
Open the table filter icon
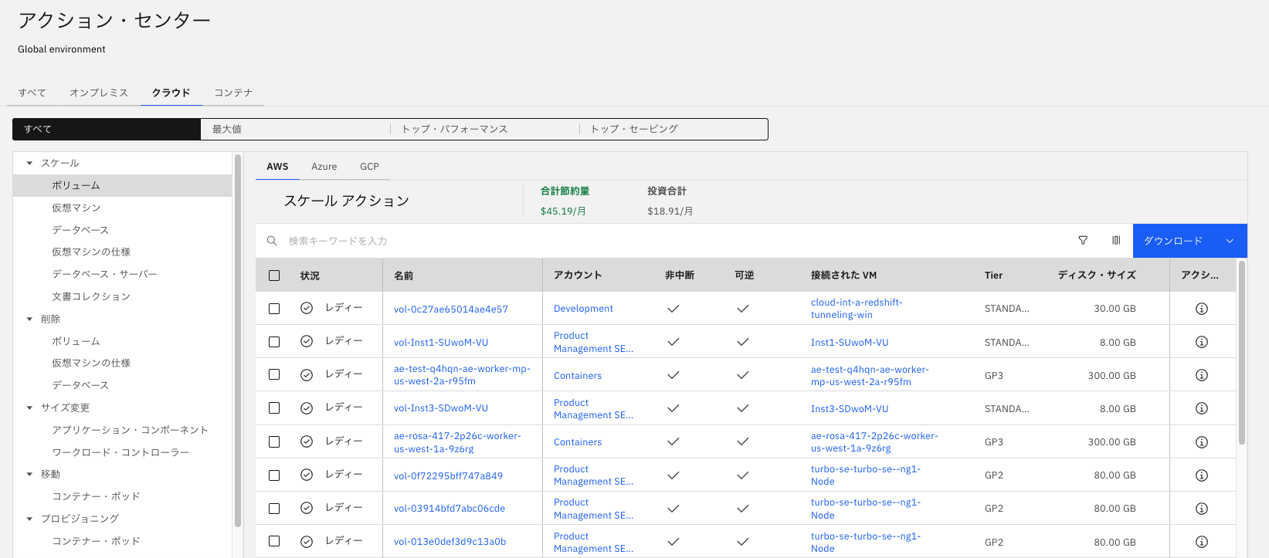click(x=1083, y=241)
